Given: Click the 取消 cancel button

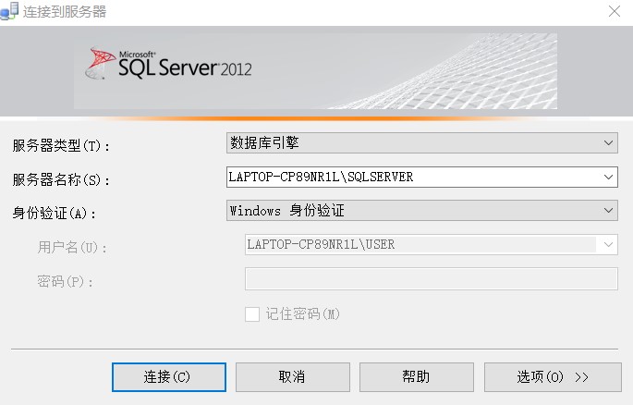Looking at the screenshot, I should [293, 376].
